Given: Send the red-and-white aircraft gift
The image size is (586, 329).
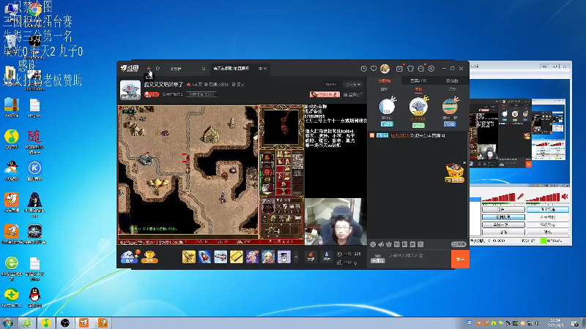Looking at the screenshot, I should [x=220, y=257].
